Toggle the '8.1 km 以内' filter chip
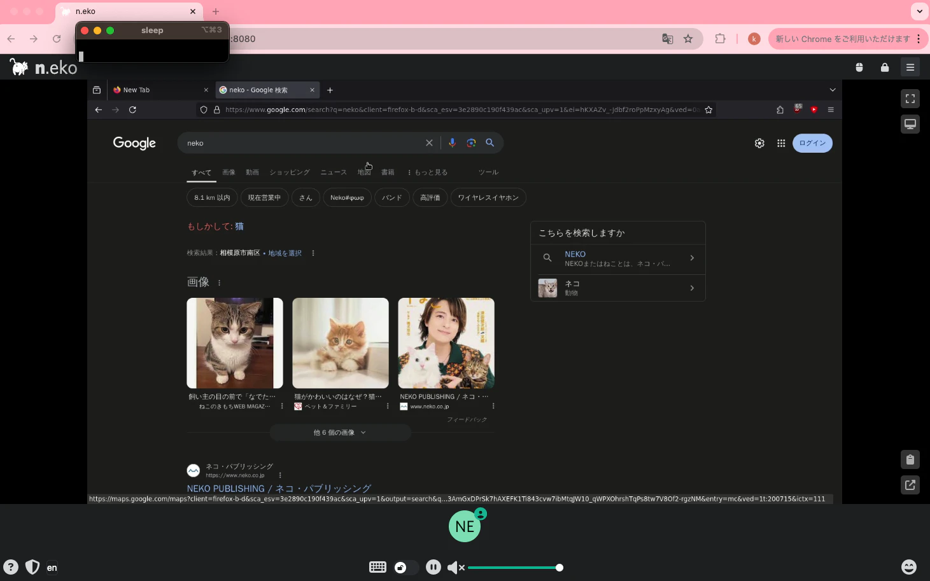 point(212,197)
